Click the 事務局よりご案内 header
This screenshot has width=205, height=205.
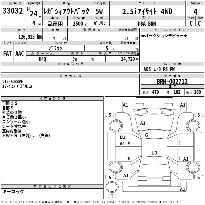coord(52,187)
